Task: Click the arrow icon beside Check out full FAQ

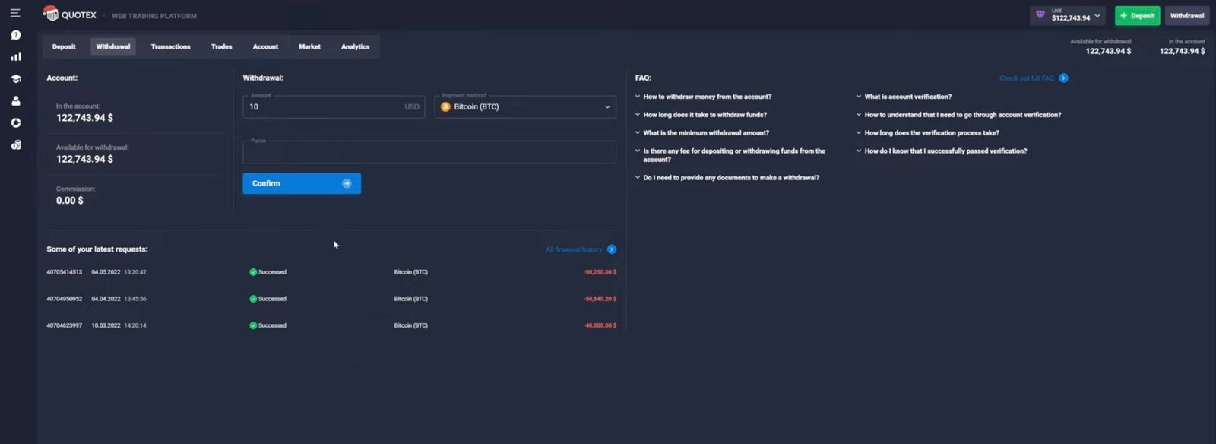Action: (1063, 78)
